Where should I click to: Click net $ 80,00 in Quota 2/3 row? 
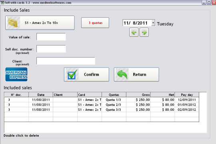[163, 105]
